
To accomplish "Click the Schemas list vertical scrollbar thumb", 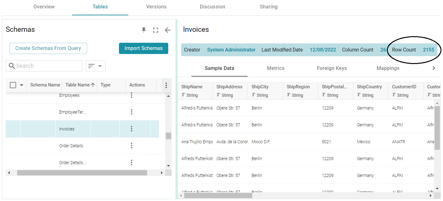I will pos(168,136).
